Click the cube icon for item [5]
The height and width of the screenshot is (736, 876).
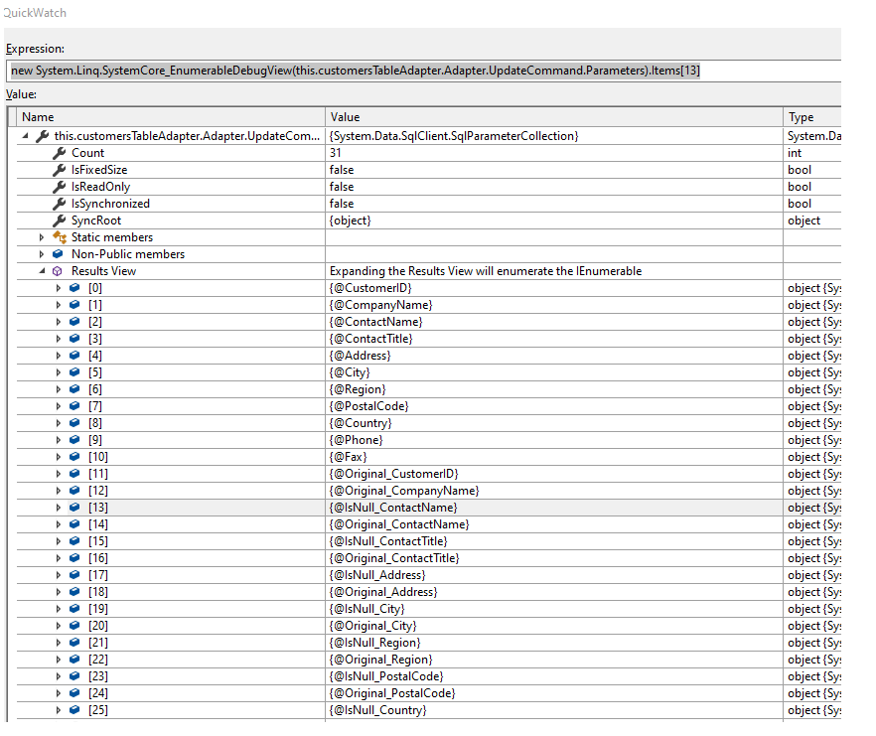click(74, 372)
